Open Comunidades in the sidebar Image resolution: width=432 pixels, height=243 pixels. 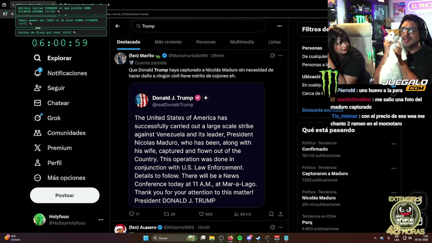(x=59, y=133)
